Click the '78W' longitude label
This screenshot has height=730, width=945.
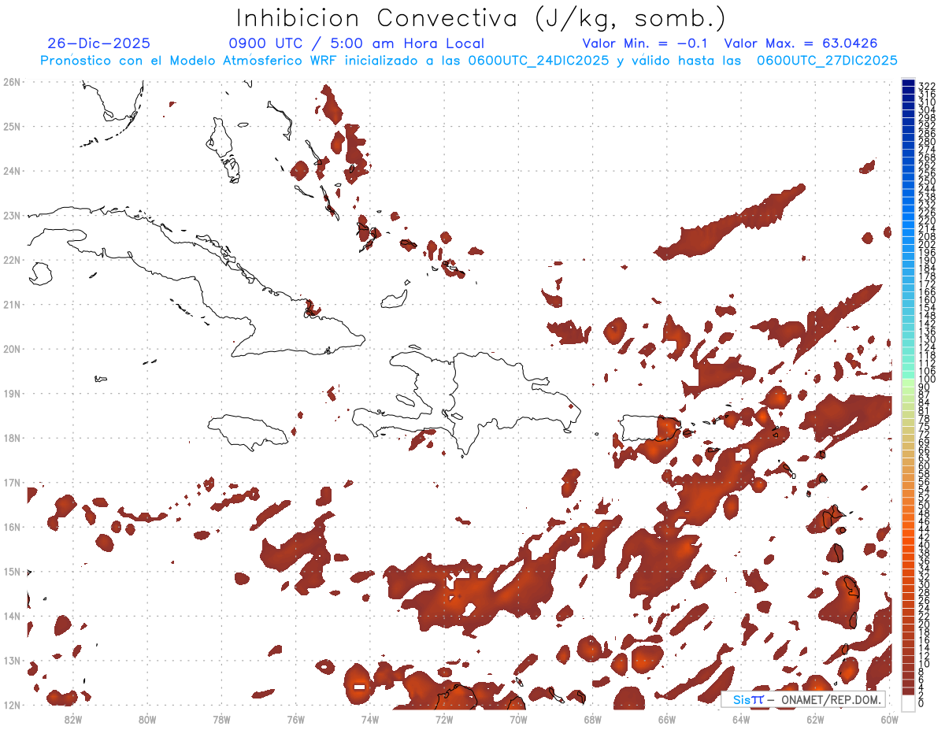[x=221, y=718]
